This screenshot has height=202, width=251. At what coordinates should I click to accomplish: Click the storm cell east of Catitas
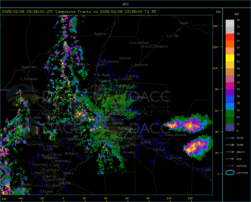pos(198,148)
